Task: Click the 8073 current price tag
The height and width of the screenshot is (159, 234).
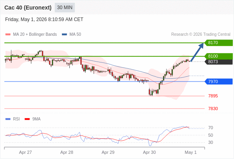Action: coord(219,62)
